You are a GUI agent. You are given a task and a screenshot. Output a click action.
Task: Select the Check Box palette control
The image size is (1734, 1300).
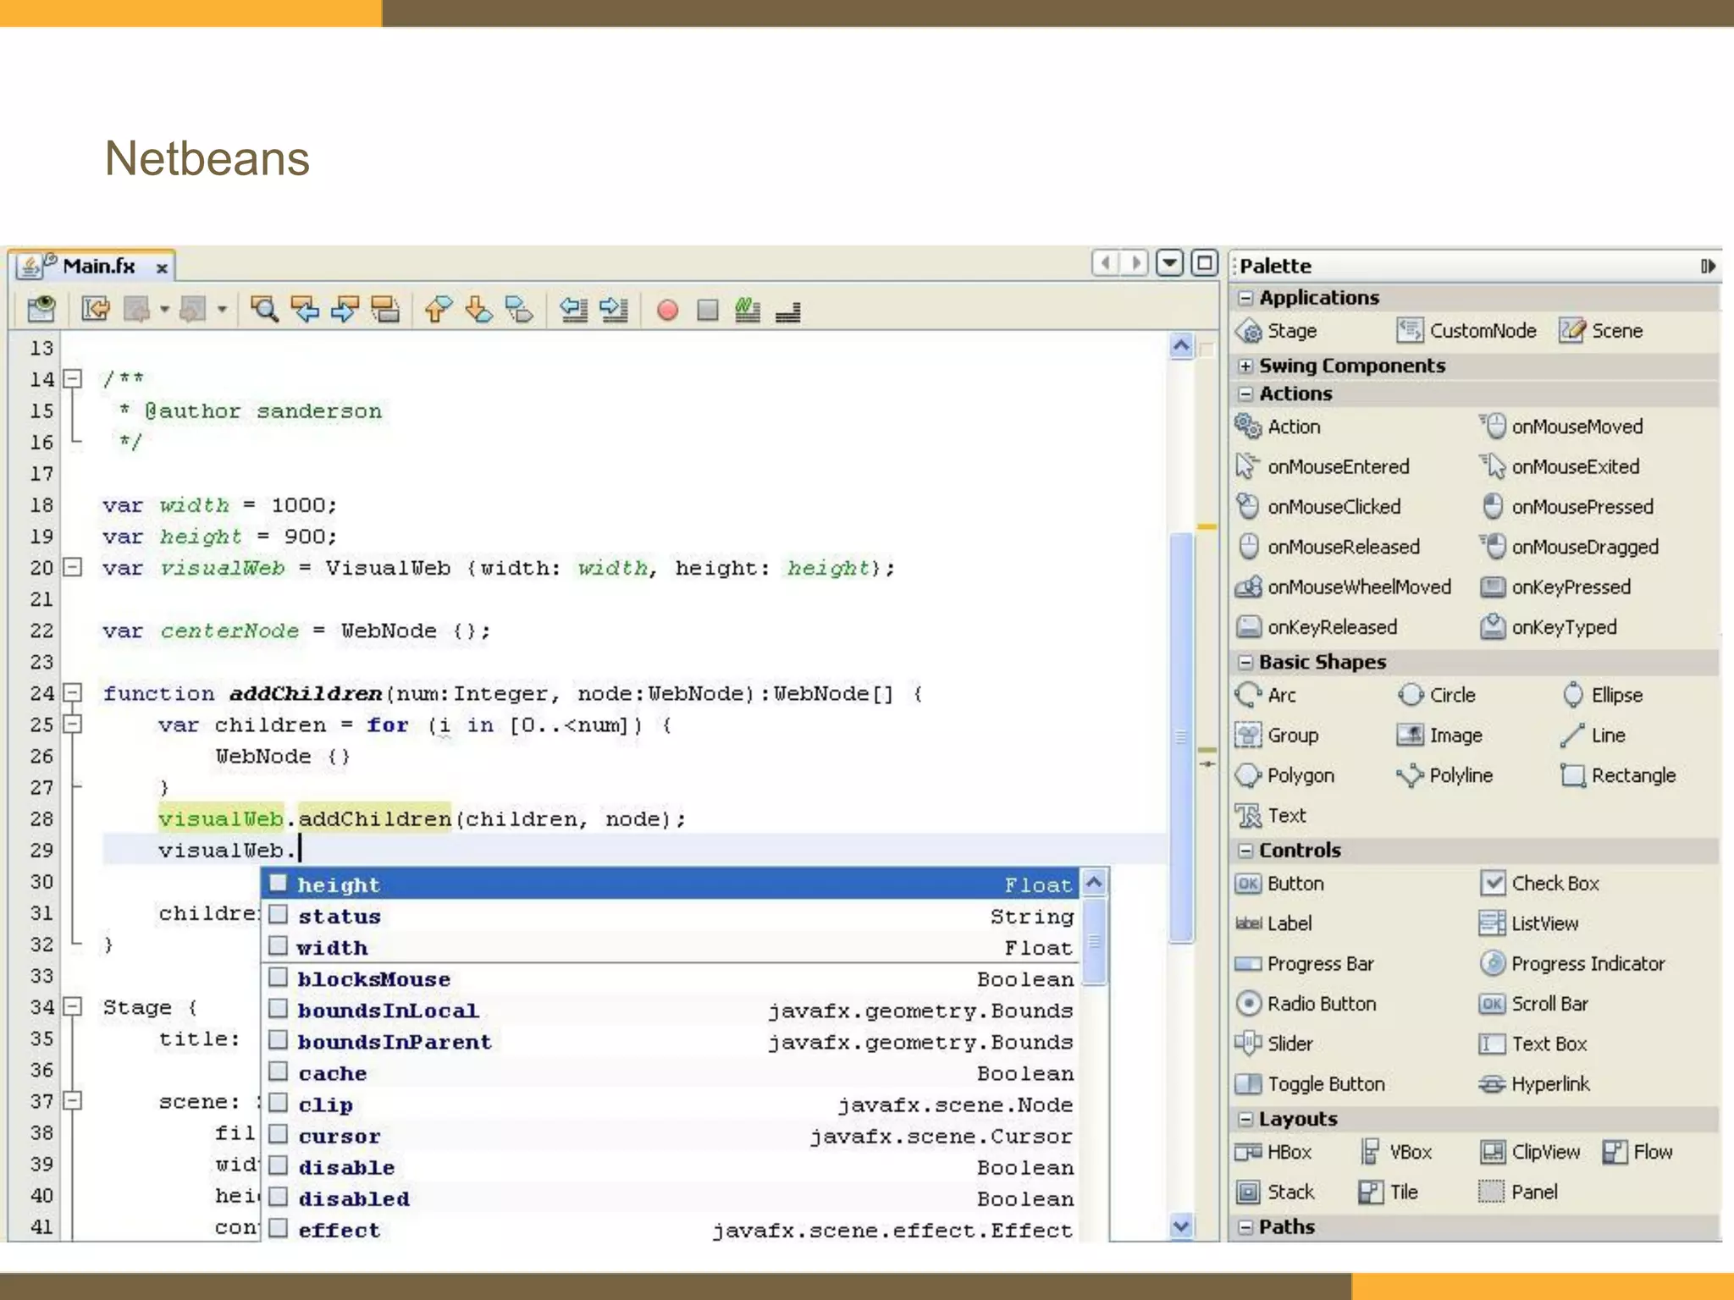1540,883
